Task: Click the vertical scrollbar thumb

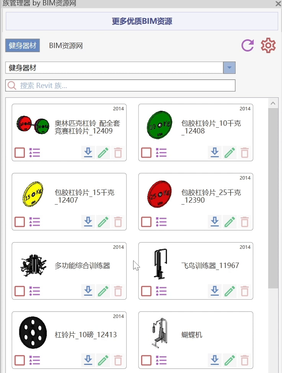Action: click(x=273, y=198)
